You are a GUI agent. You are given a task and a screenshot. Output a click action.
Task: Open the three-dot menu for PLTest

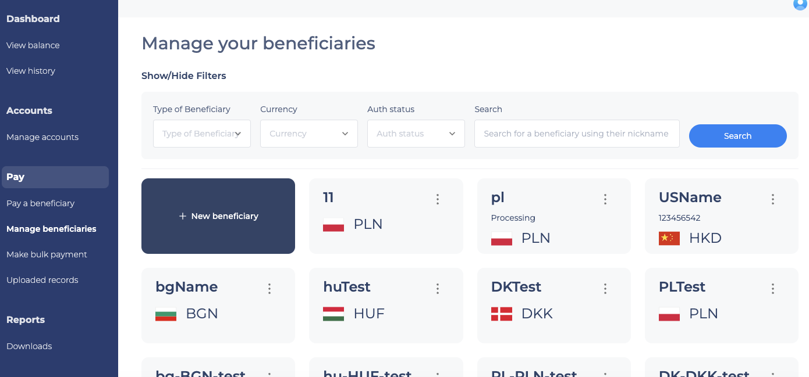coord(773,289)
